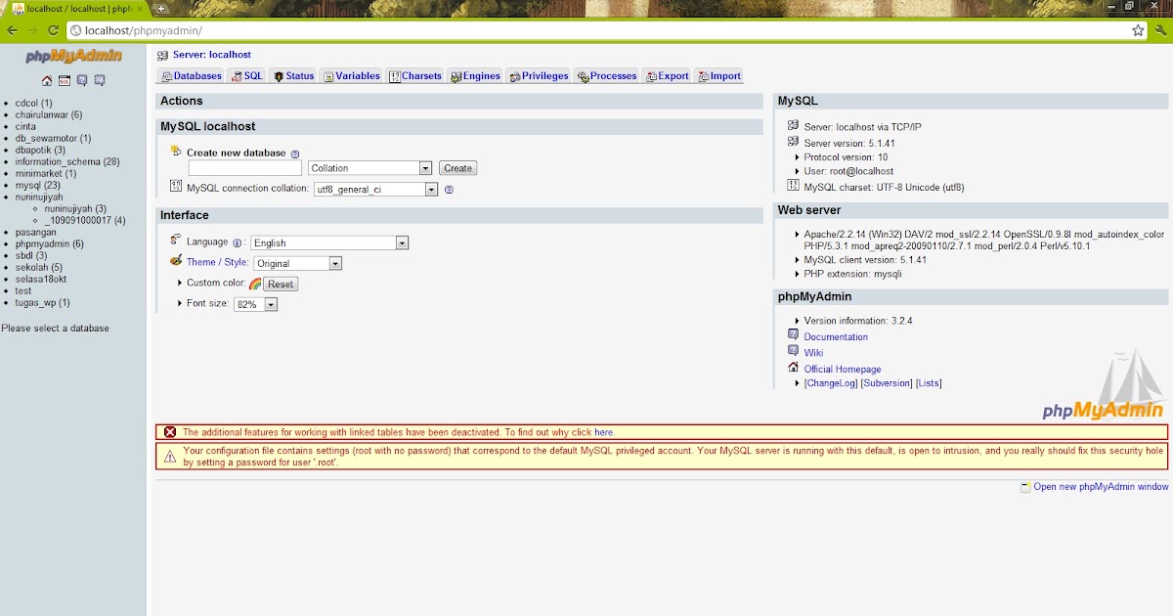Open the Theme / Style dropdown

coord(297,263)
